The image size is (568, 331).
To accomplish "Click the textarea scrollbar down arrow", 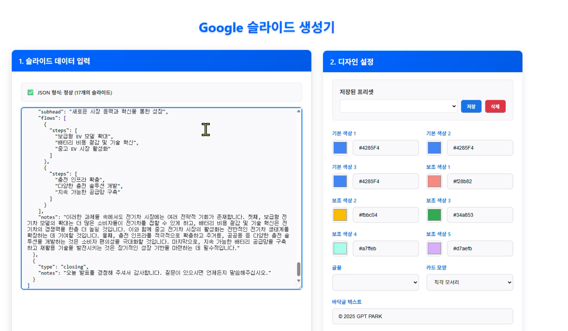I will click(299, 281).
